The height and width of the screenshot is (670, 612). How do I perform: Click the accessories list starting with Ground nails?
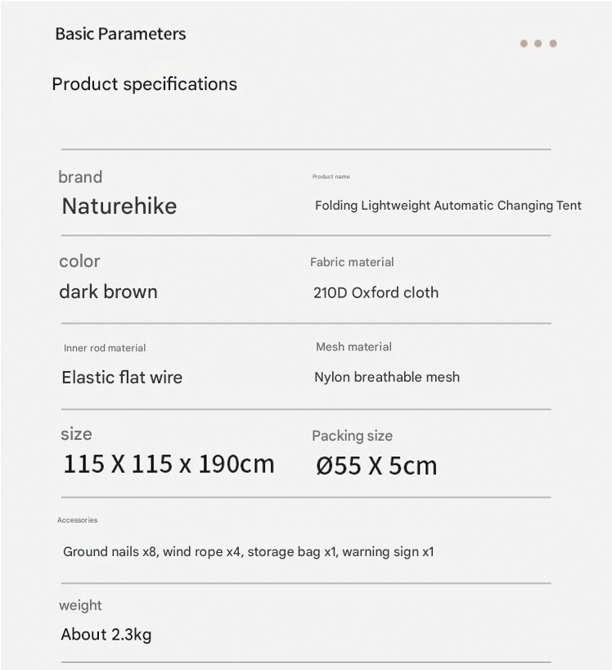(249, 552)
